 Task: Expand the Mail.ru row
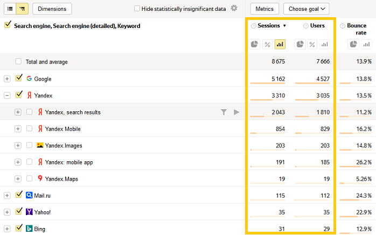pos(7,195)
